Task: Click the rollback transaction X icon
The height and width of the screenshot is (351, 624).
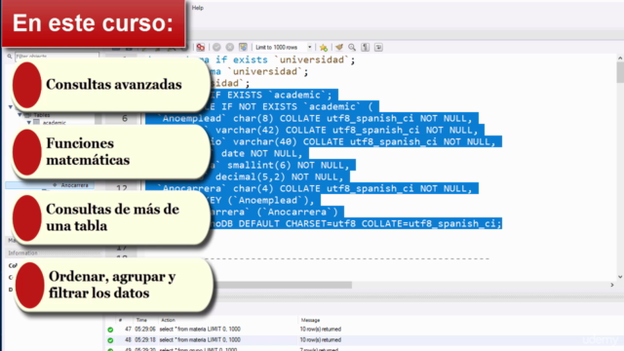Action: [x=230, y=48]
